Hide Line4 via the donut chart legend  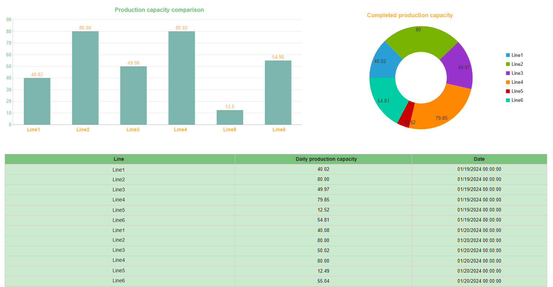517,82
